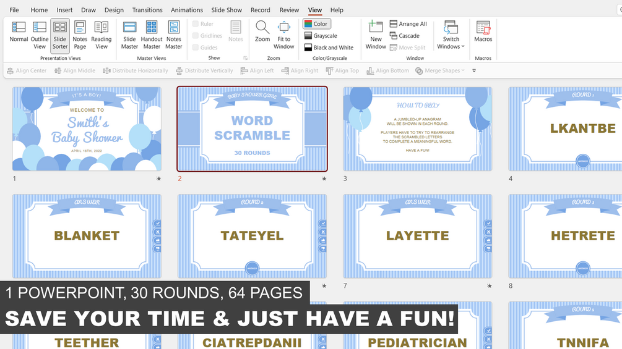Open Customize Quick Access Toolbar arrow
The width and height of the screenshot is (622, 349).
pyautogui.click(x=474, y=70)
